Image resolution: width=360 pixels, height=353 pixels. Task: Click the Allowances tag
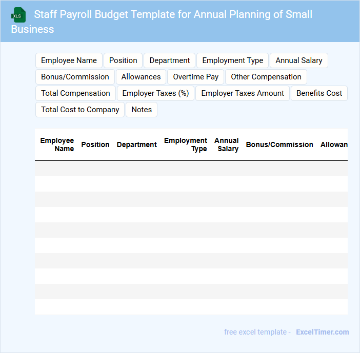click(x=141, y=77)
